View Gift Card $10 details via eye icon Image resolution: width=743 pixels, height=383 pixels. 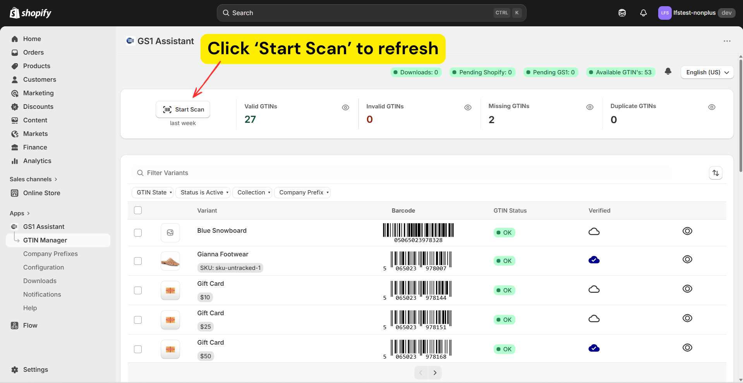click(687, 289)
